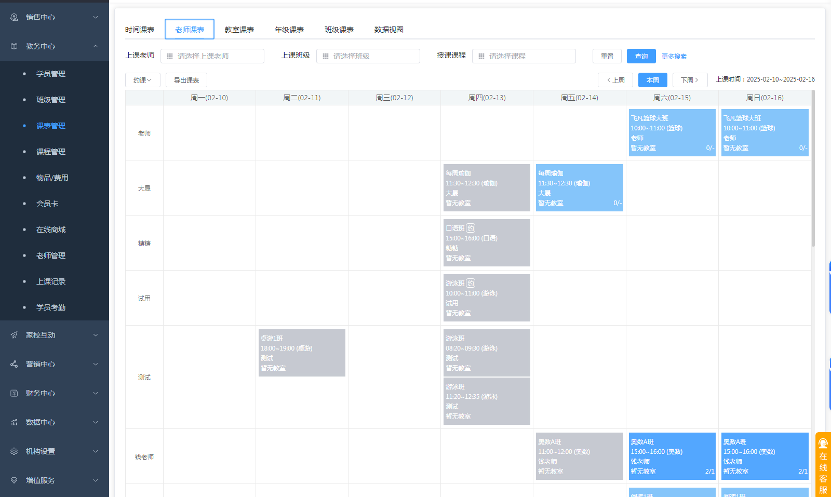Open 桌游1班 card on 周二

pyautogui.click(x=302, y=353)
